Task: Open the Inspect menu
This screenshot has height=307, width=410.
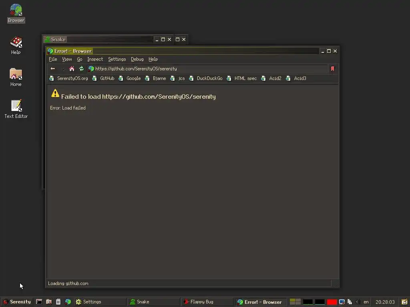Action: point(95,59)
